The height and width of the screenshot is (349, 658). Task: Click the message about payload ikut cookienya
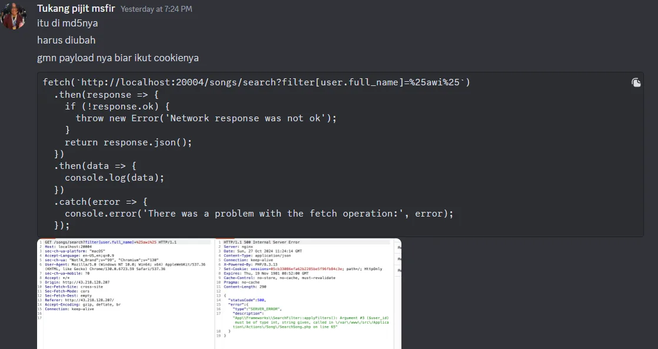tap(118, 58)
